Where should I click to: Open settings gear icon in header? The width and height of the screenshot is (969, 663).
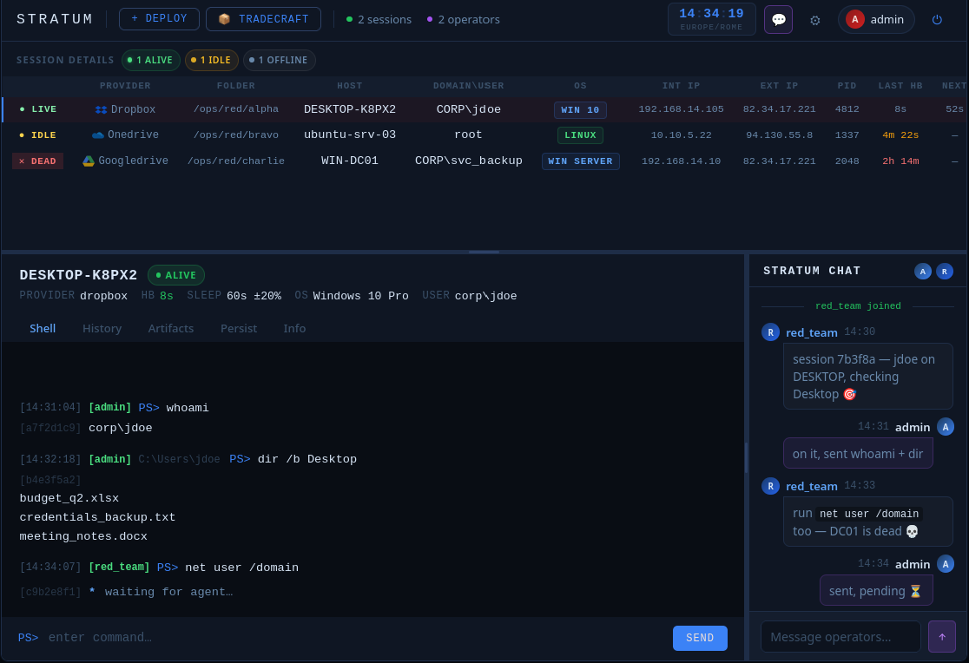pos(814,20)
